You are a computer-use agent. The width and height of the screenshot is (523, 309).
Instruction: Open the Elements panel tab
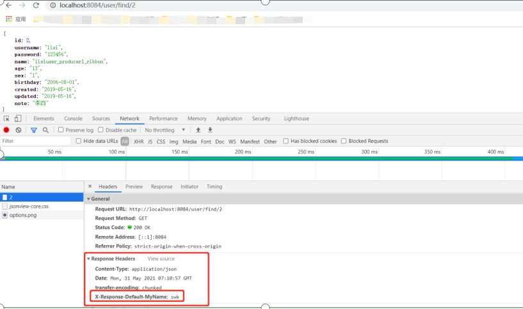tap(44, 118)
